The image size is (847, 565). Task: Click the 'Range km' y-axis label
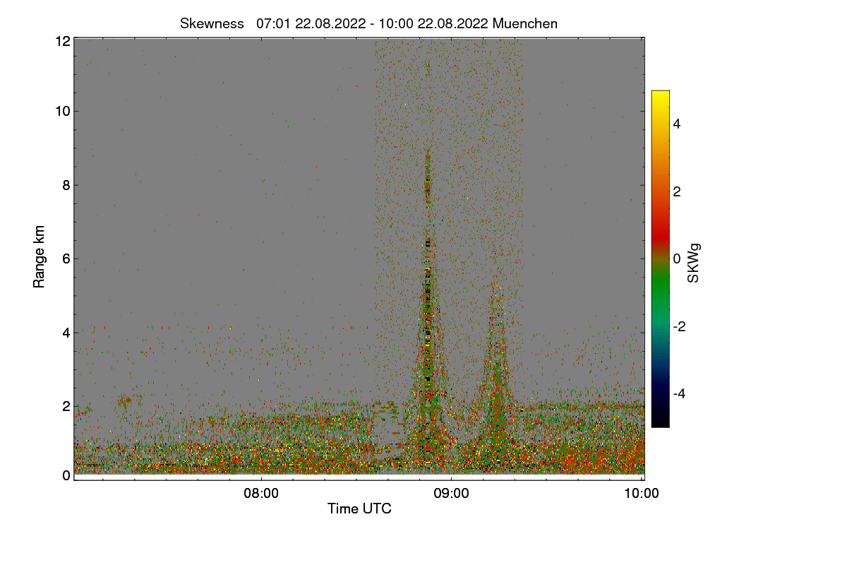pyautogui.click(x=40, y=256)
